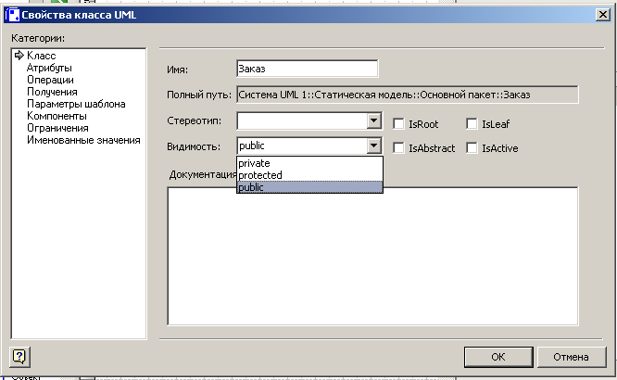This screenshot has height=380, width=617.
Task: Select the Получения category
Action: pyautogui.click(x=52, y=92)
